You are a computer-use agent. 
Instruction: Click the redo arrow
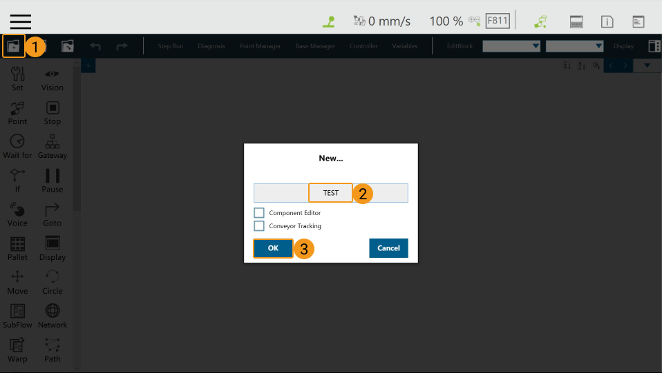pyautogui.click(x=122, y=46)
